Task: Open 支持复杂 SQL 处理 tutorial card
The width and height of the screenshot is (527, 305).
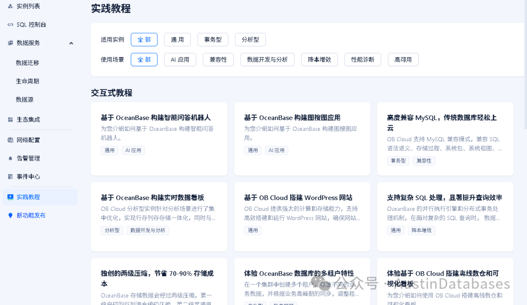Action: click(x=446, y=217)
